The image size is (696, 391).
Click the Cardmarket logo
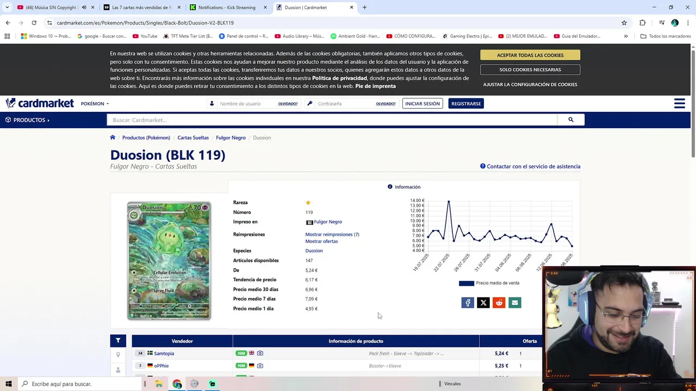(x=40, y=103)
